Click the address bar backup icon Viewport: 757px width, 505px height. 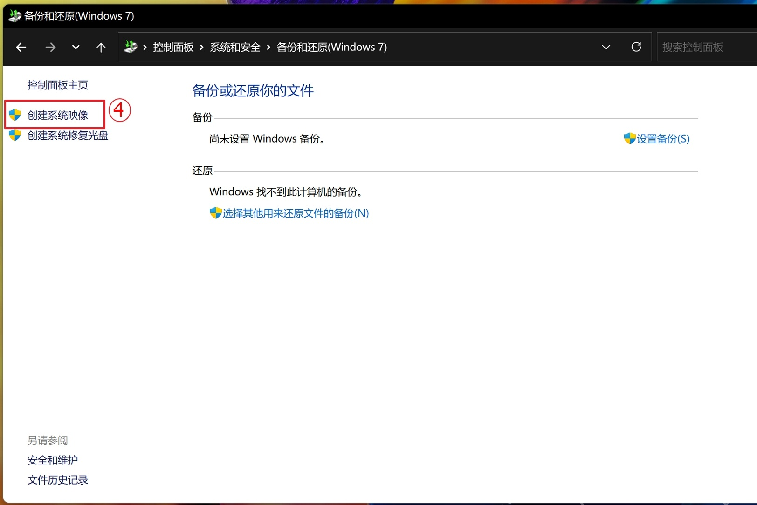click(x=131, y=47)
